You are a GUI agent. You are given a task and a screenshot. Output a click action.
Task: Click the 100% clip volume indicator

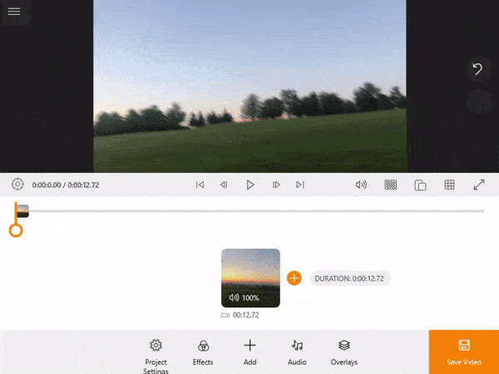tap(244, 298)
